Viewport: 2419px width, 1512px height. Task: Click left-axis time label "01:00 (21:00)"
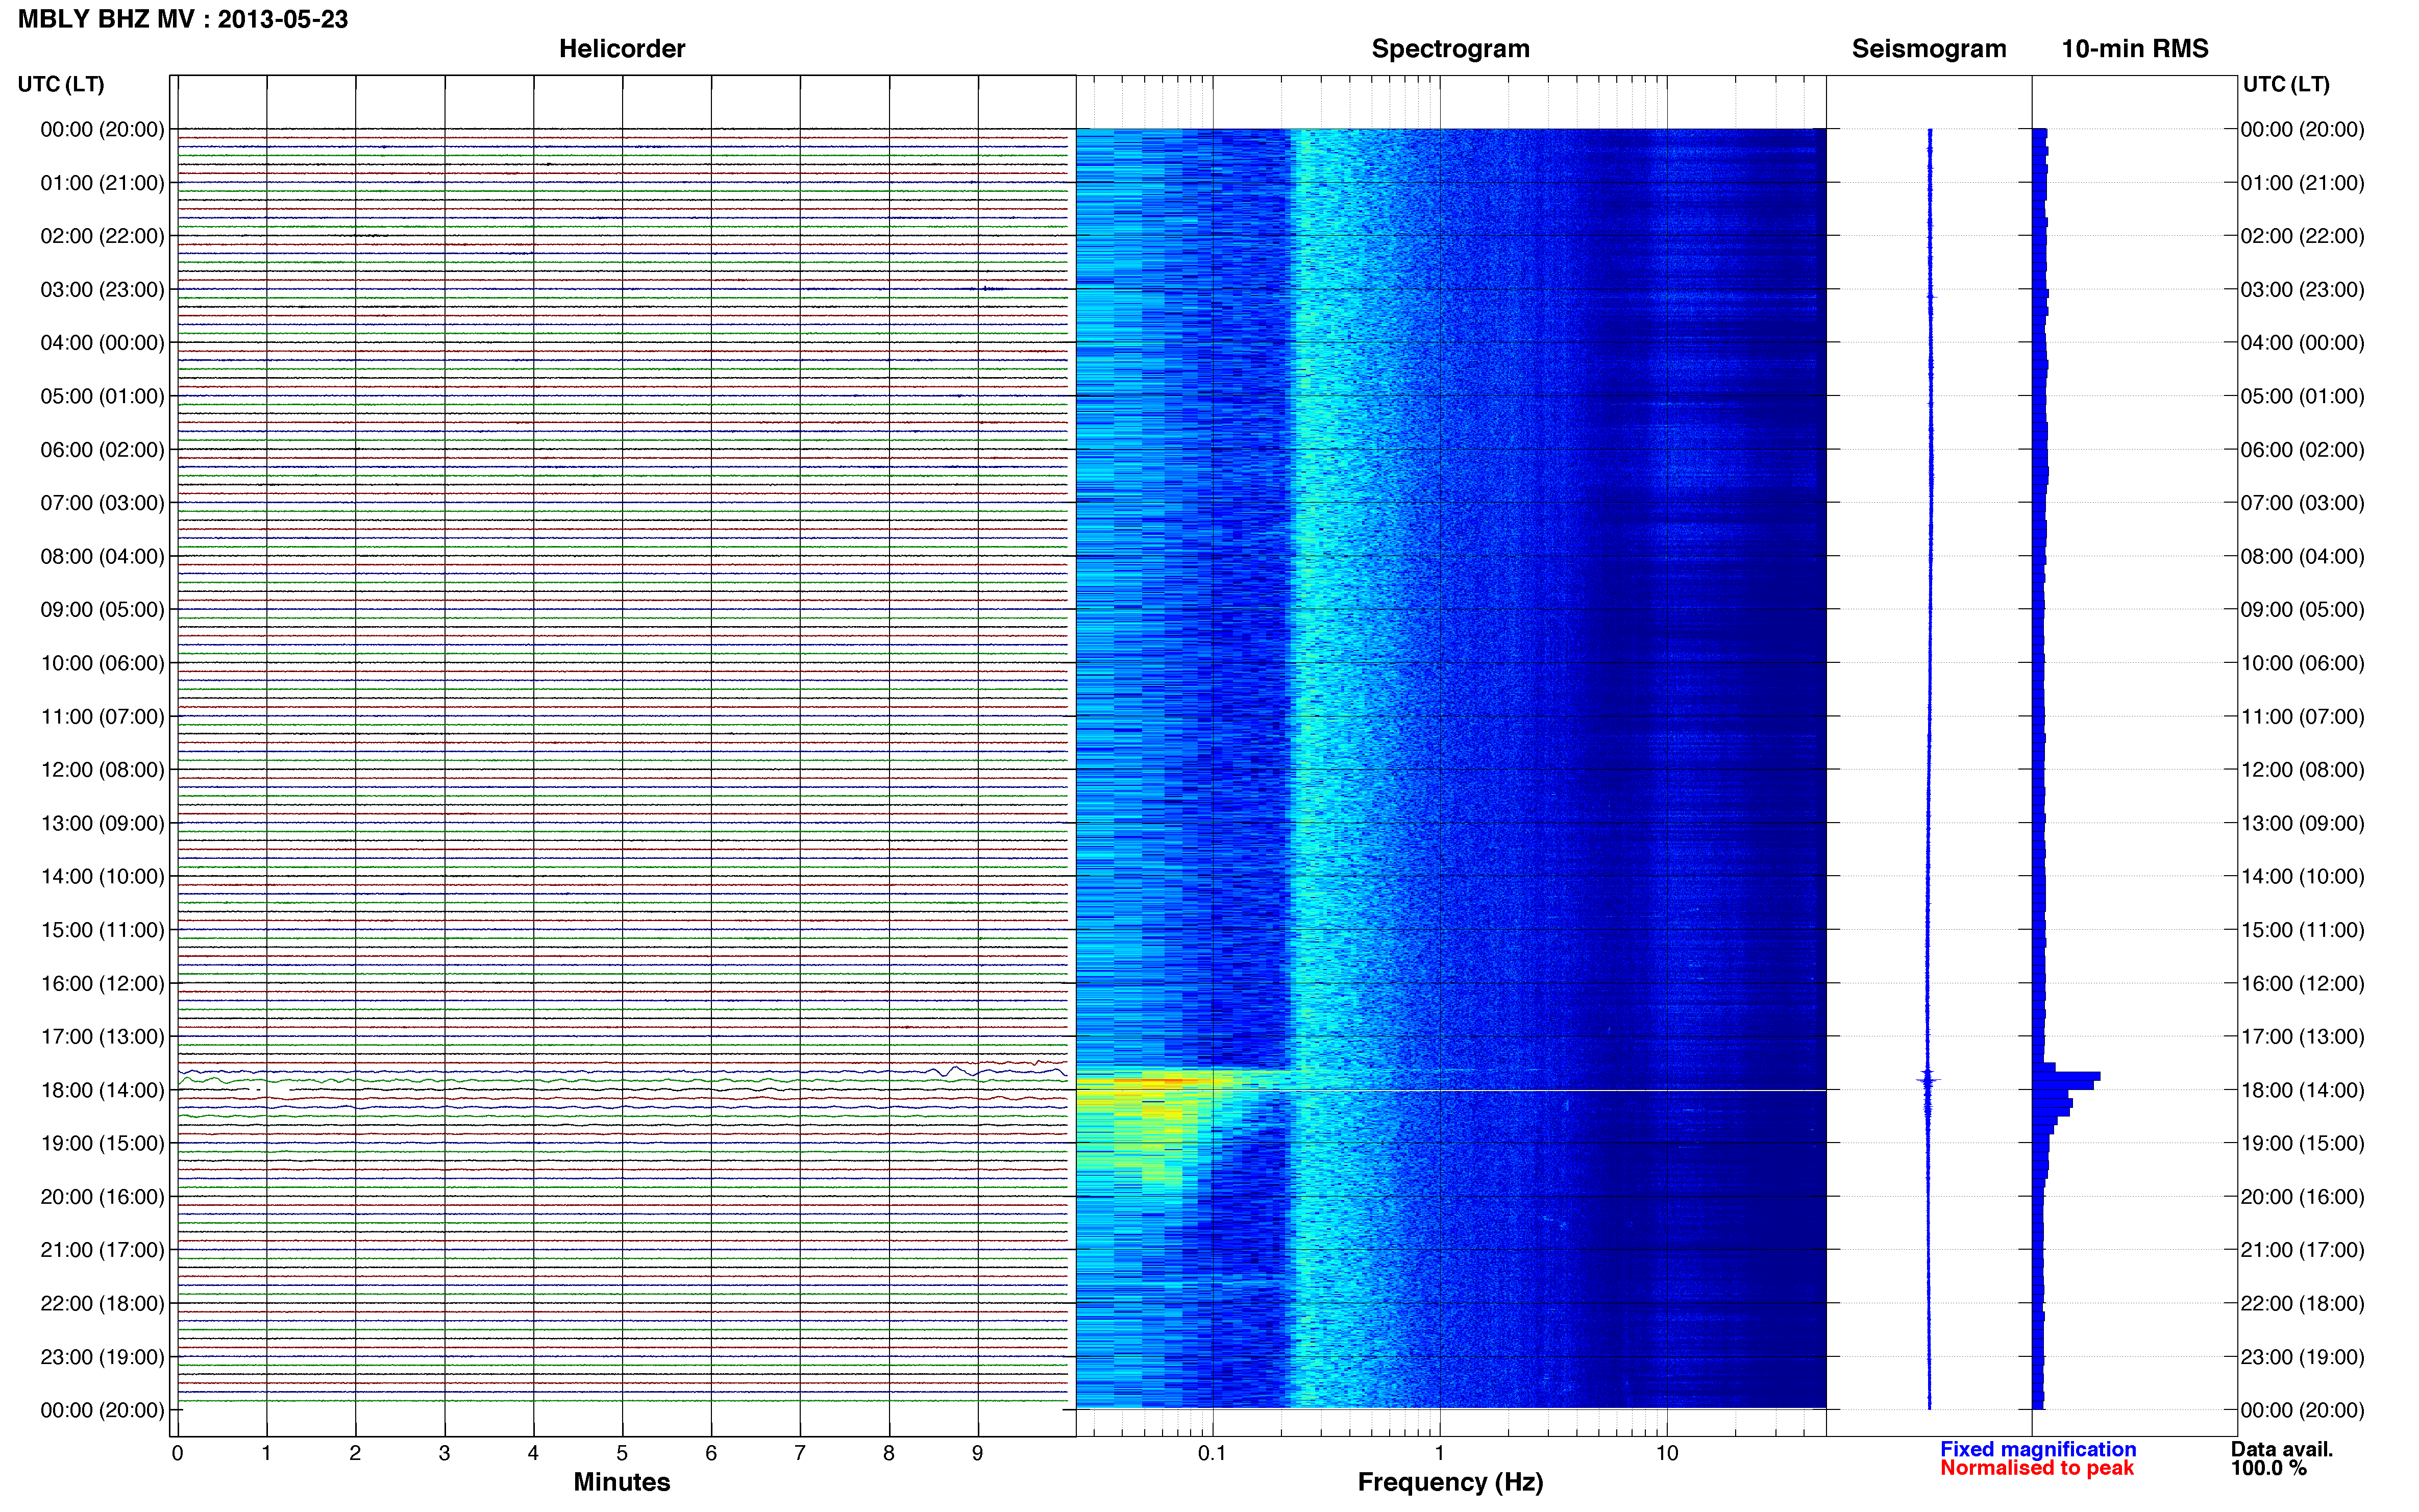pyautogui.click(x=102, y=183)
